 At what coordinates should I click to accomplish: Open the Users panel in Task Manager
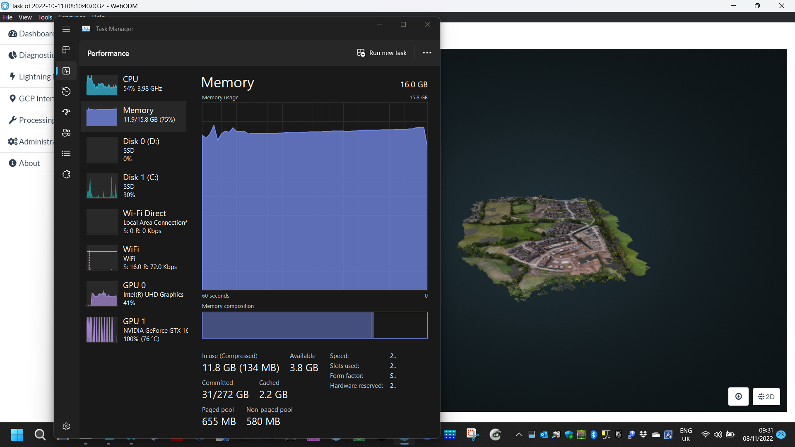click(x=66, y=132)
